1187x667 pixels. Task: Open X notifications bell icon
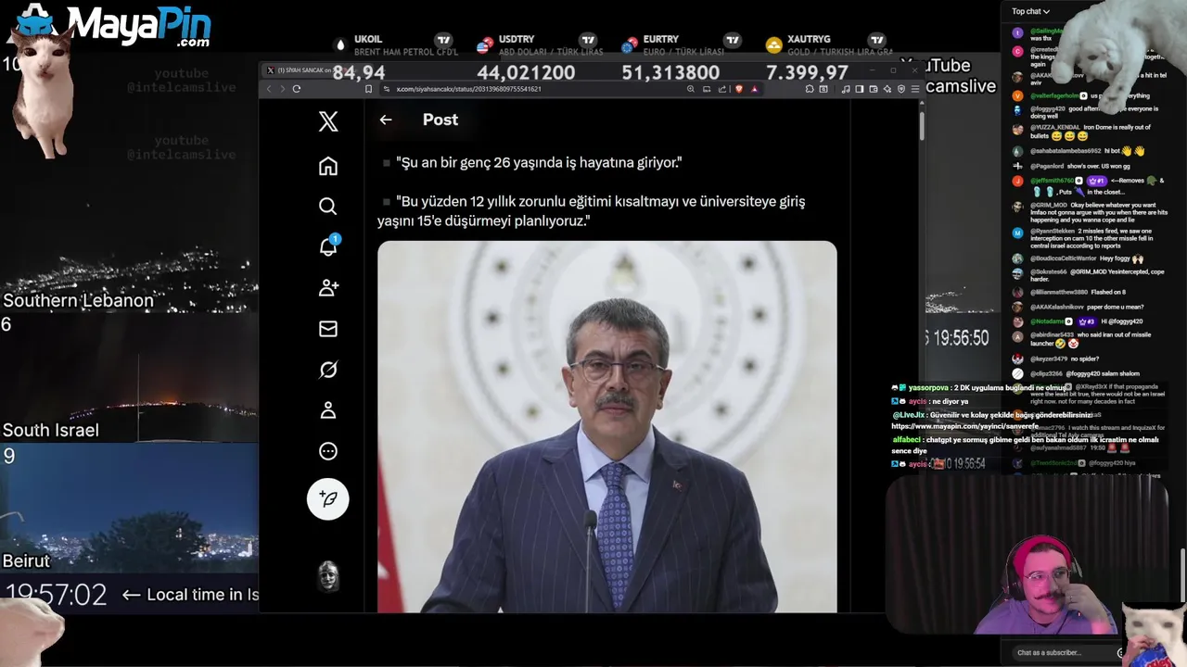click(x=328, y=246)
